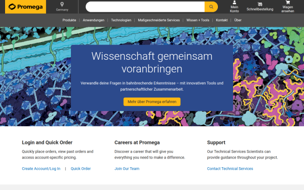
Task: Click the Create Account/Log In link
Action: (x=41, y=169)
